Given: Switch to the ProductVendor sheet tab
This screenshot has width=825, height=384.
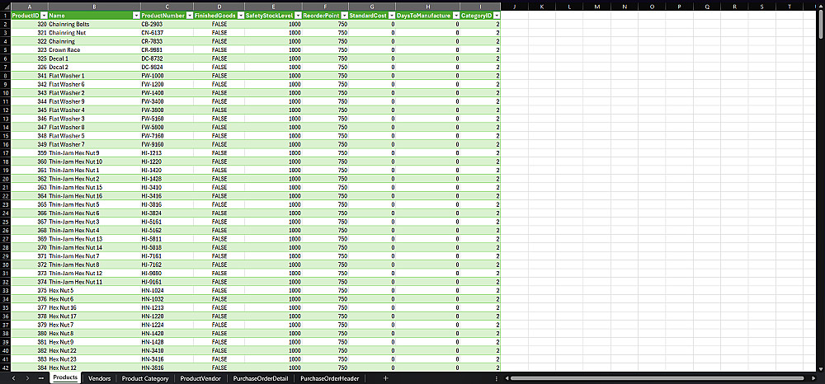Looking at the screenshot, I should [x=200, y=378].
